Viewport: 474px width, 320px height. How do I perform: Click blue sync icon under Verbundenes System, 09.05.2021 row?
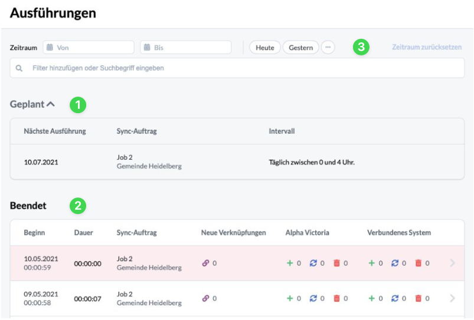tap(395, 299)
